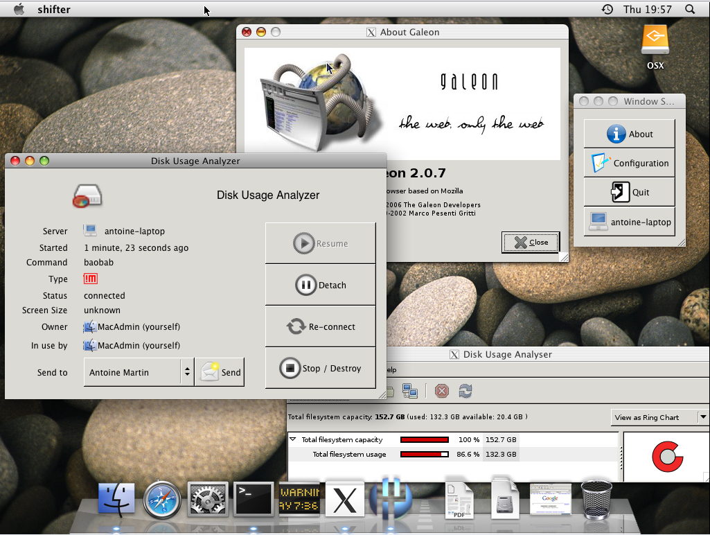
Task: Click refresh icon in Disk Usage Analyser toolbar
Action: [x=465, y=391]
